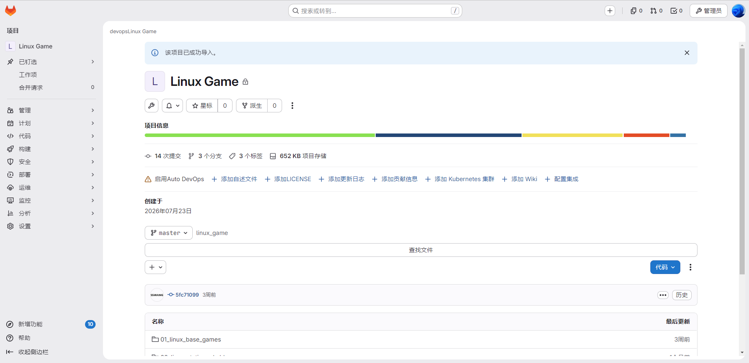The image size is (749, 363).
Task: Open the project actions three-dot menu
Action: (x=292, y=106)
